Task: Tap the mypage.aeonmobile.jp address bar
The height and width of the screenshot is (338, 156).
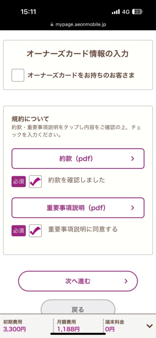Action: (78, 24)
